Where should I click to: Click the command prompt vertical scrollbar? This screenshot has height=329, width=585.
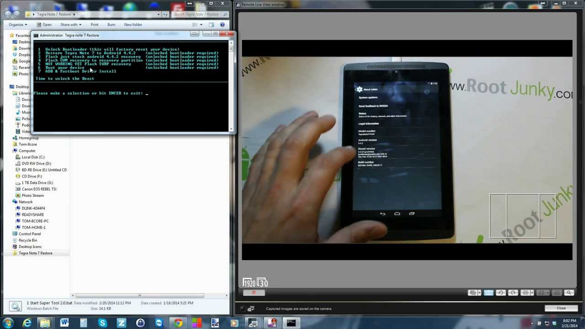pos(231,86)
